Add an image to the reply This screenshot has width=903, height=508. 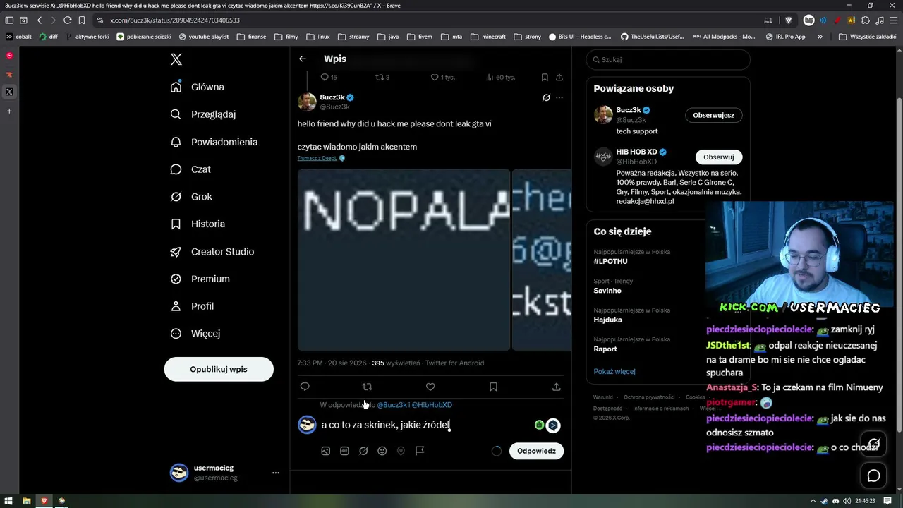click(325, 451)
